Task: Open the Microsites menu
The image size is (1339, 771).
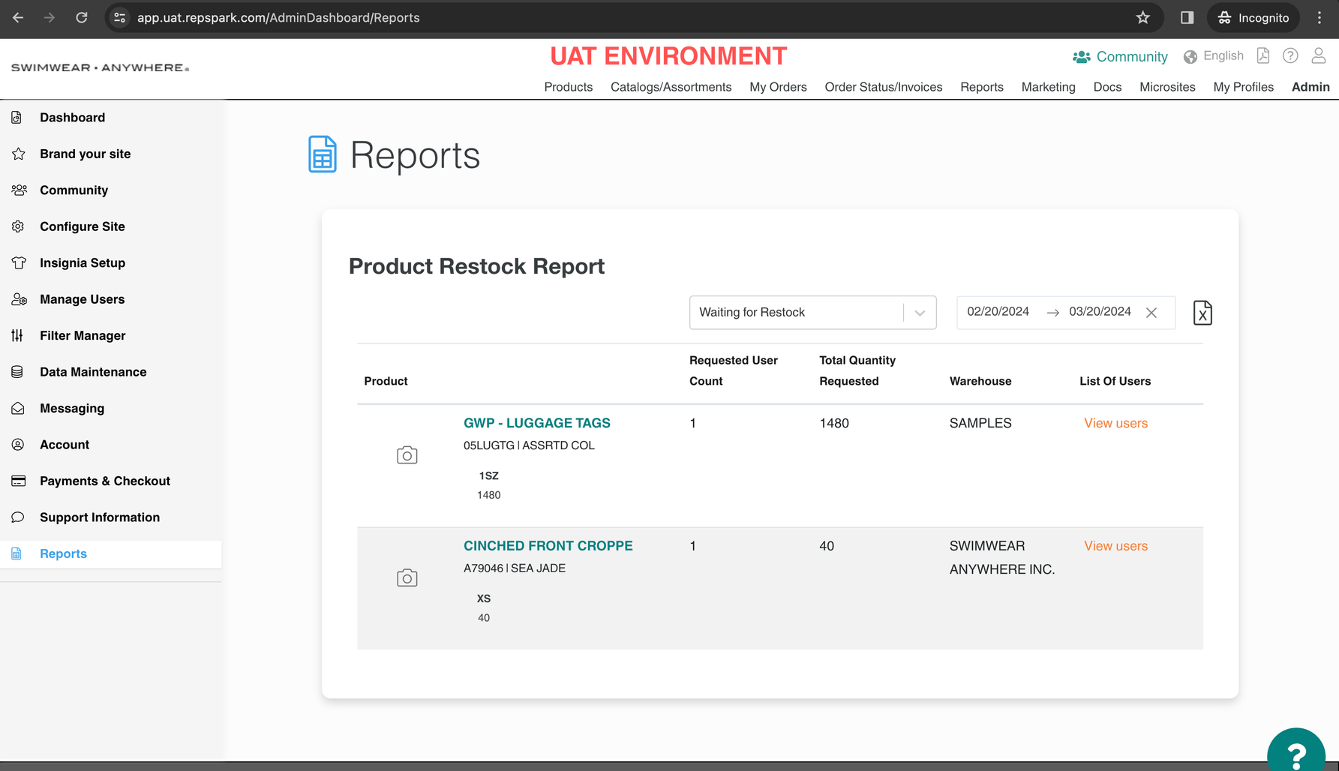Action: click(1167, 87)
